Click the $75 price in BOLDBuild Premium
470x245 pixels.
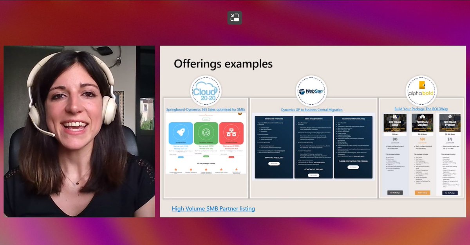[450, 139]
